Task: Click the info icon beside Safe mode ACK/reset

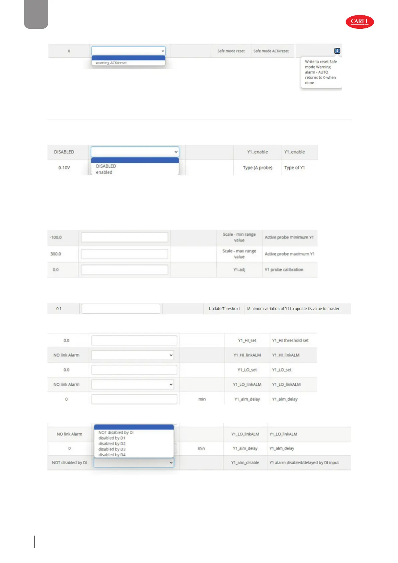Action: (x=337, y=51)
